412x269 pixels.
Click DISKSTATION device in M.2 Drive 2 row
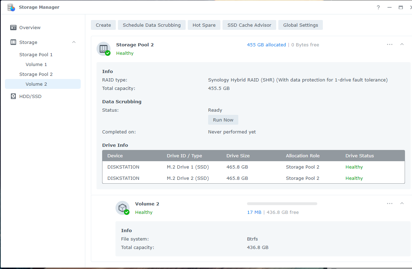click(123, 178)
